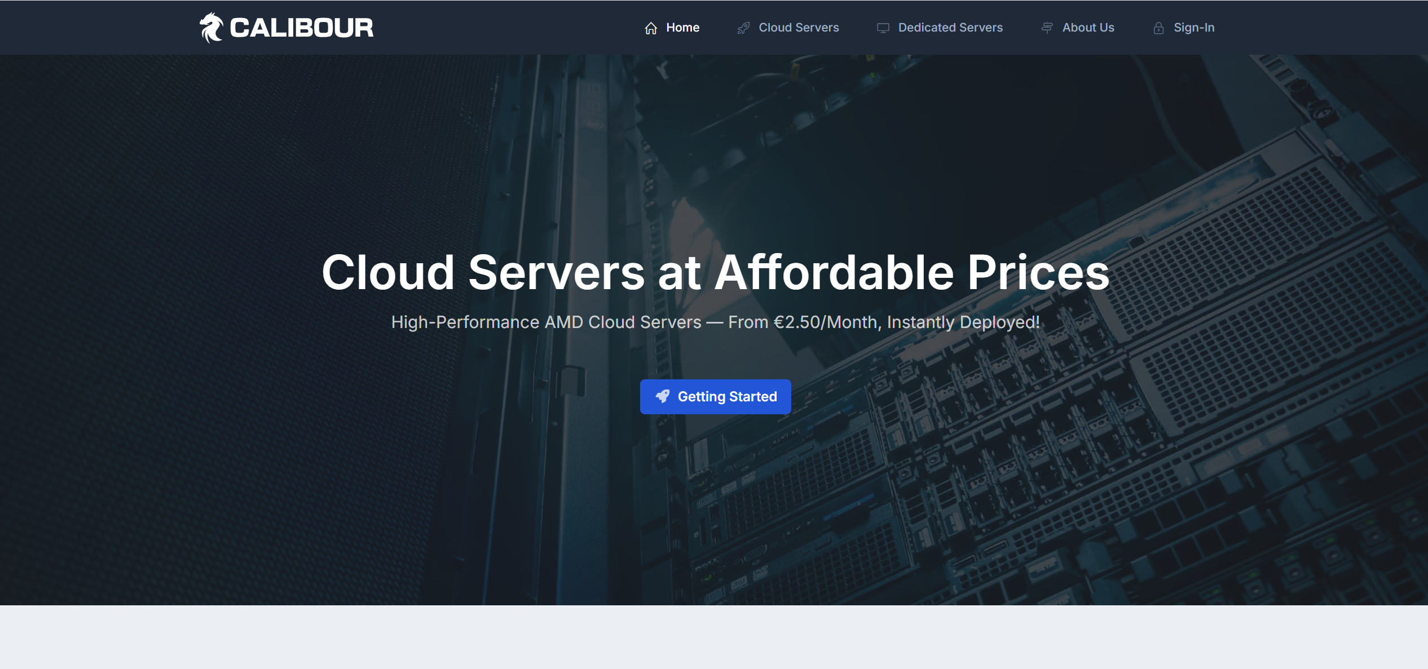Image resolution: width=1428 pixels, height=669 pixels.
Task: Click the rocket icon in Getting Started
Action: [663, 396]
